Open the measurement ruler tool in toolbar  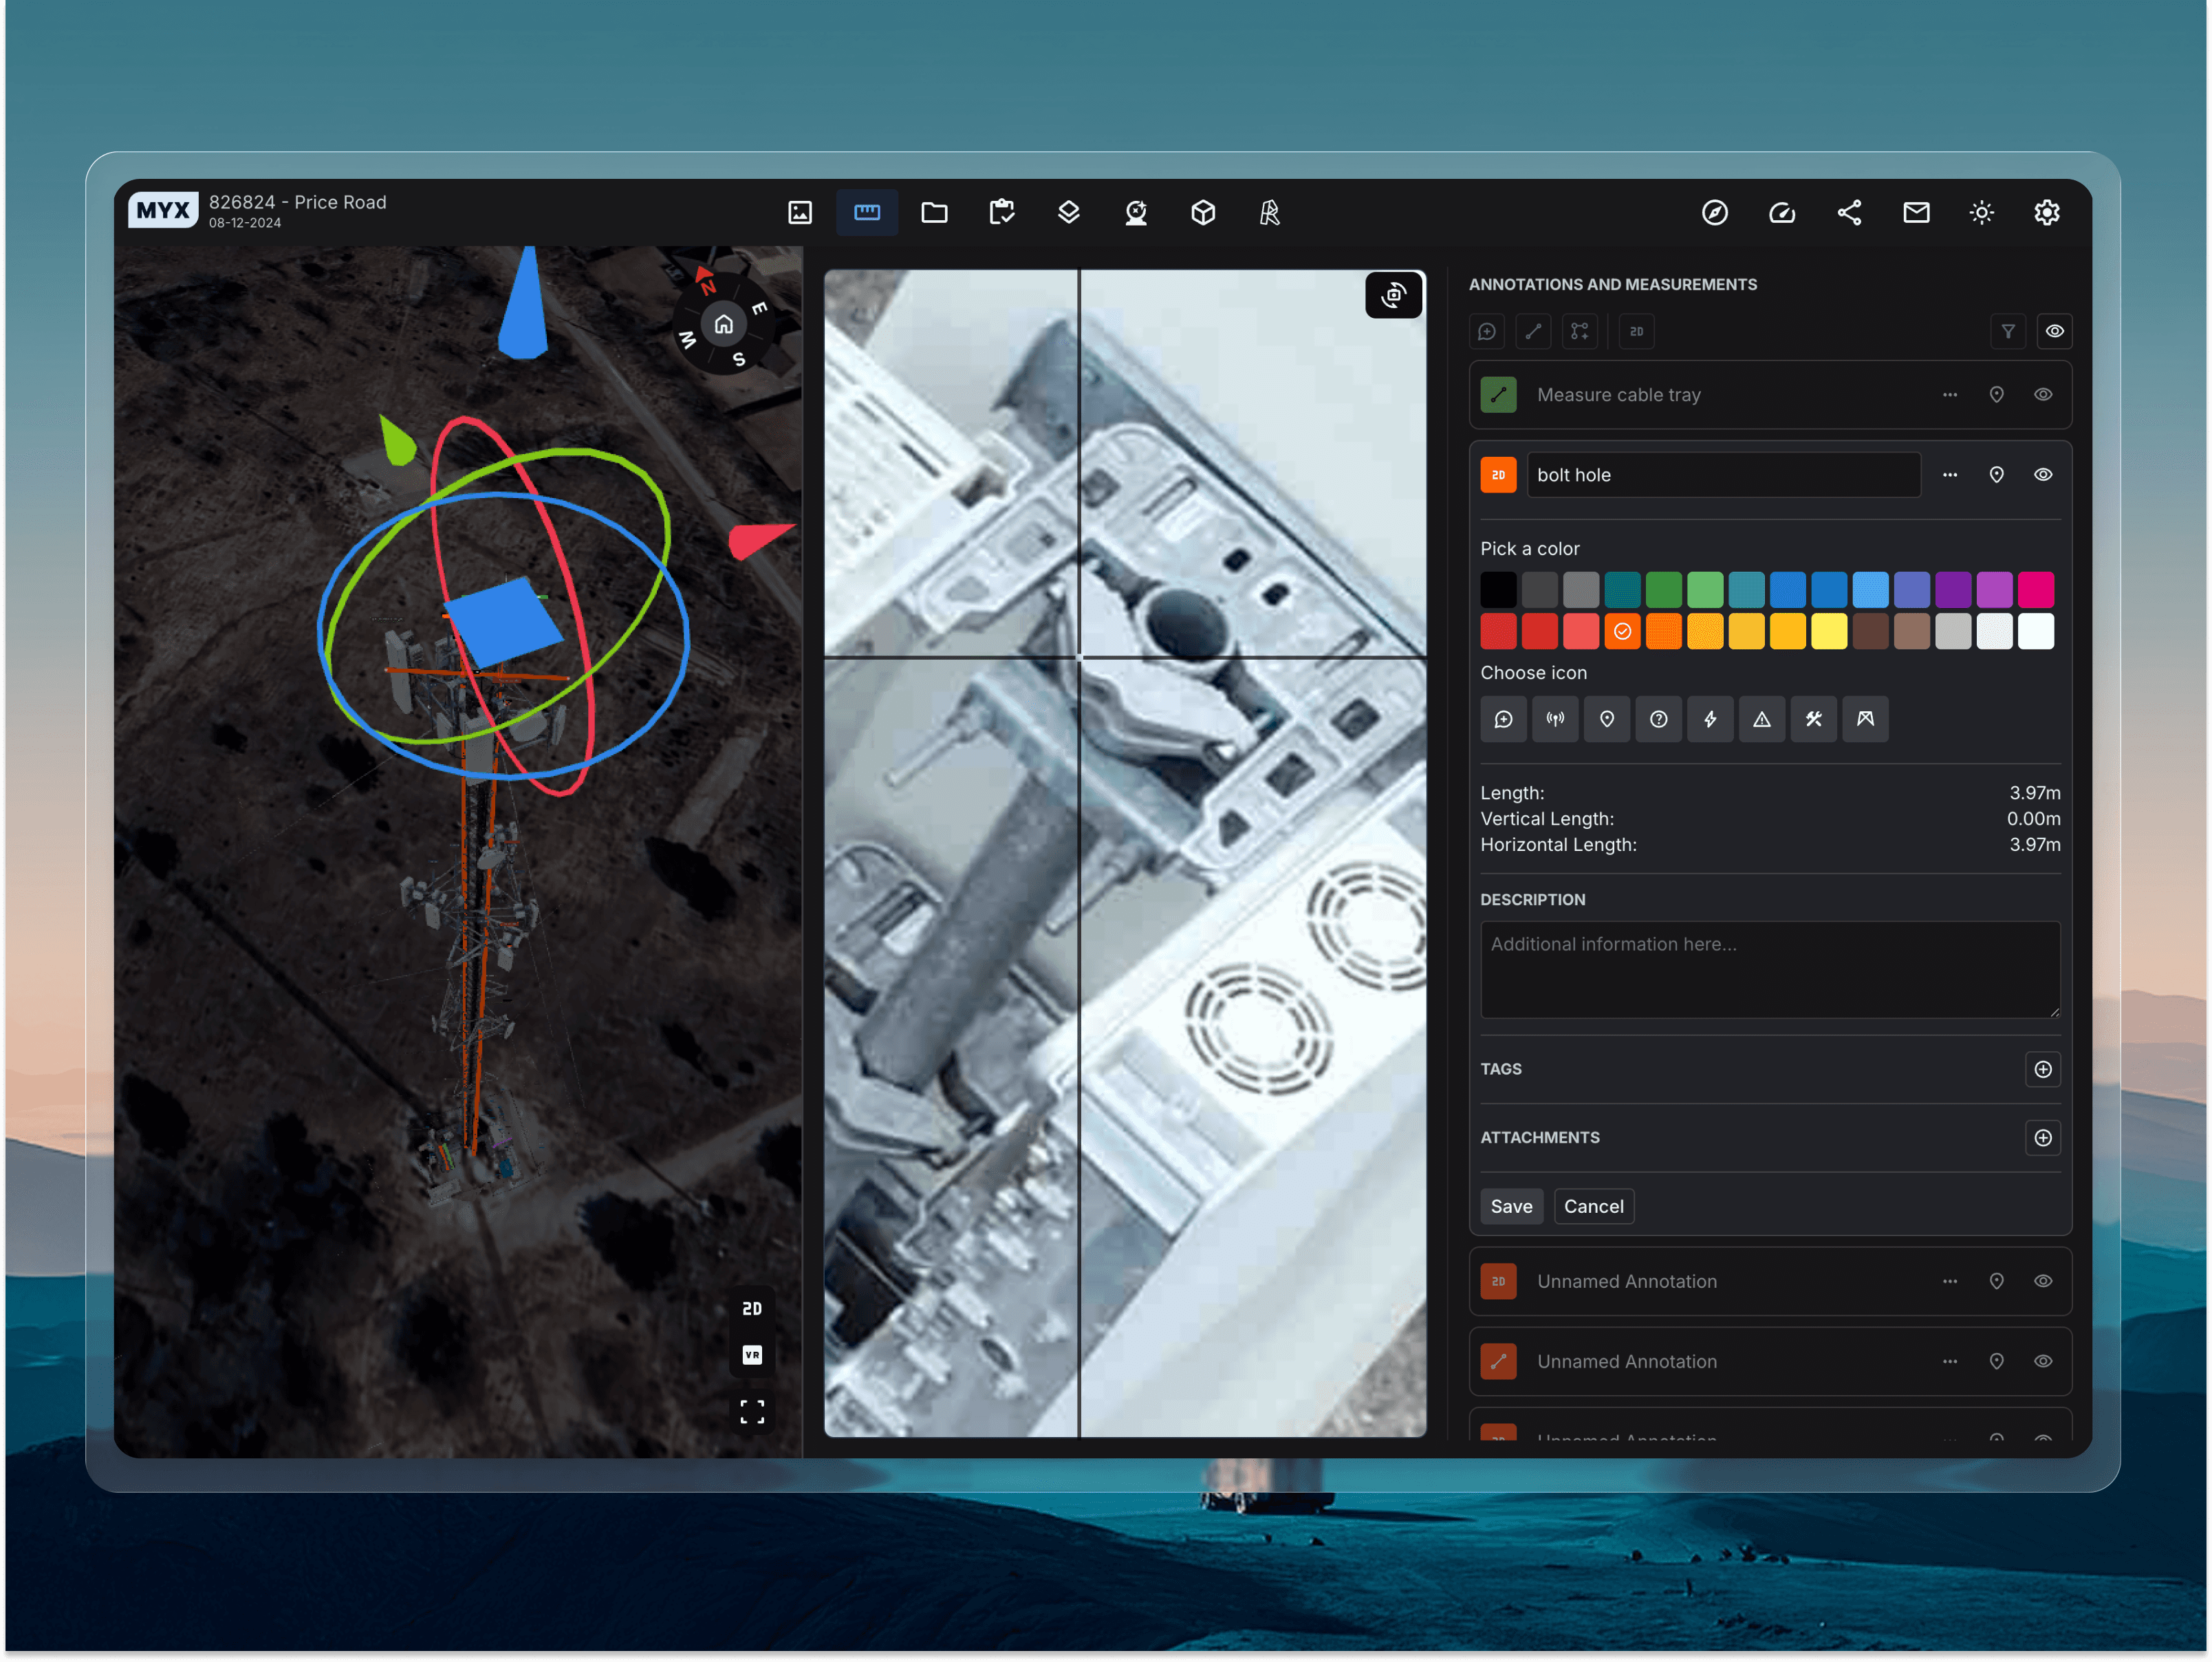tap(866, 212)
